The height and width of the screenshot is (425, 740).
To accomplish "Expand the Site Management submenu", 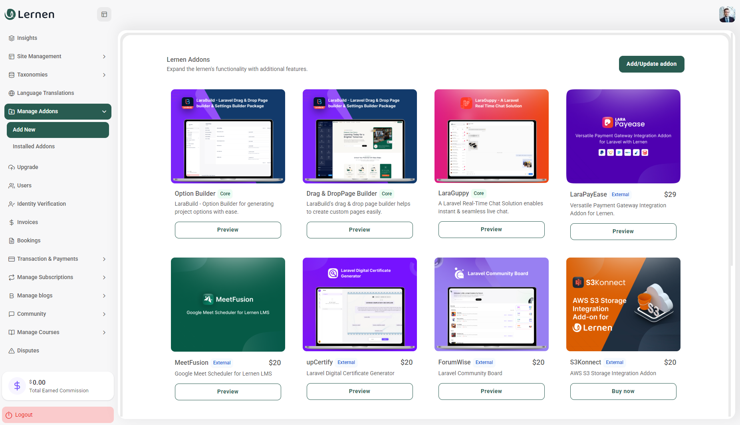I will tap(104, 57).
